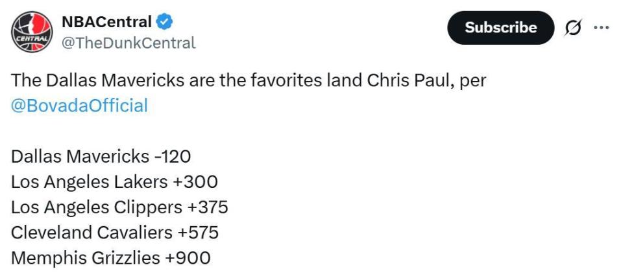Select the Los Angeles Lakers team name
Screen dimensions: 623x278
pyautogui.click(x=89, y=182)
